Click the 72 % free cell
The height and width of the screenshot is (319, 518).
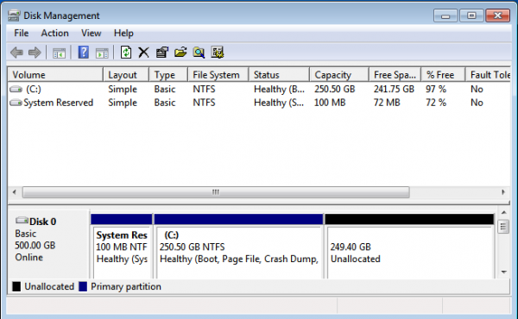pos(436,103)
